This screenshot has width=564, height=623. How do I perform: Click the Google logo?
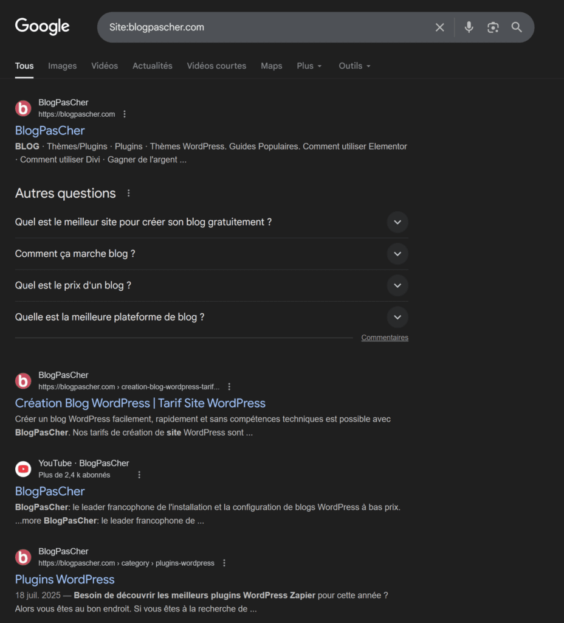tap(42, 27)
